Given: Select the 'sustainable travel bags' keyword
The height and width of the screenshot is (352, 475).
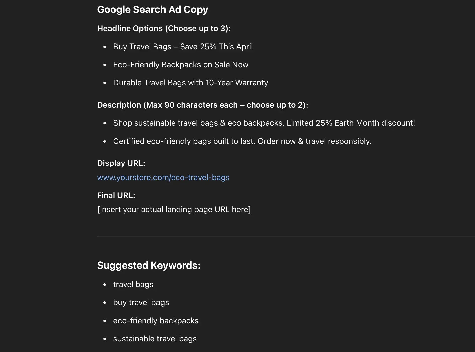Looking at the screenshot, I should 155,339.
